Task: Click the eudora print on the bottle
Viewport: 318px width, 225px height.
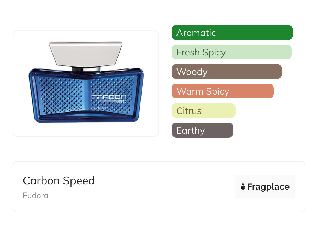Action: point(98,108)
